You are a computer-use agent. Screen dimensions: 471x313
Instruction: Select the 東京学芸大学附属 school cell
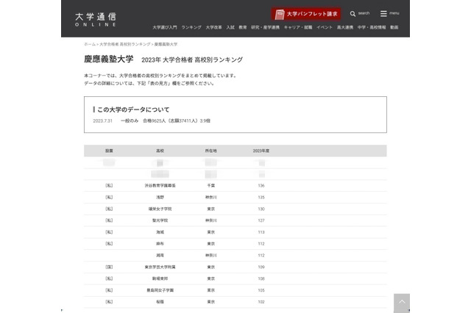(160, 267)
